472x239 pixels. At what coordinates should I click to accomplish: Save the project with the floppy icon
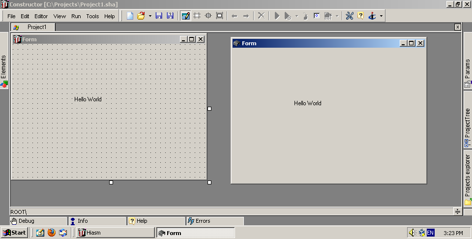(x=159, y=16)
